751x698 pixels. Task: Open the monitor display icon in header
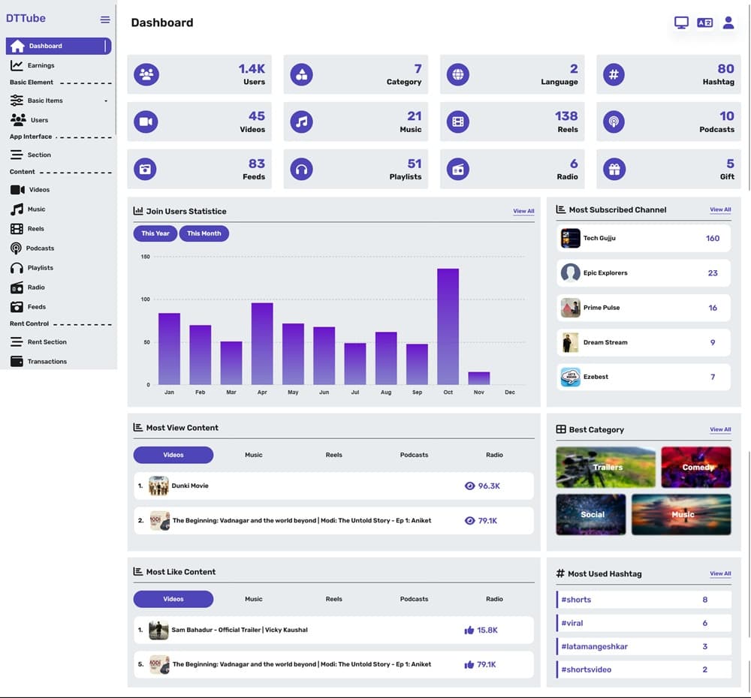tap(681, 23)
